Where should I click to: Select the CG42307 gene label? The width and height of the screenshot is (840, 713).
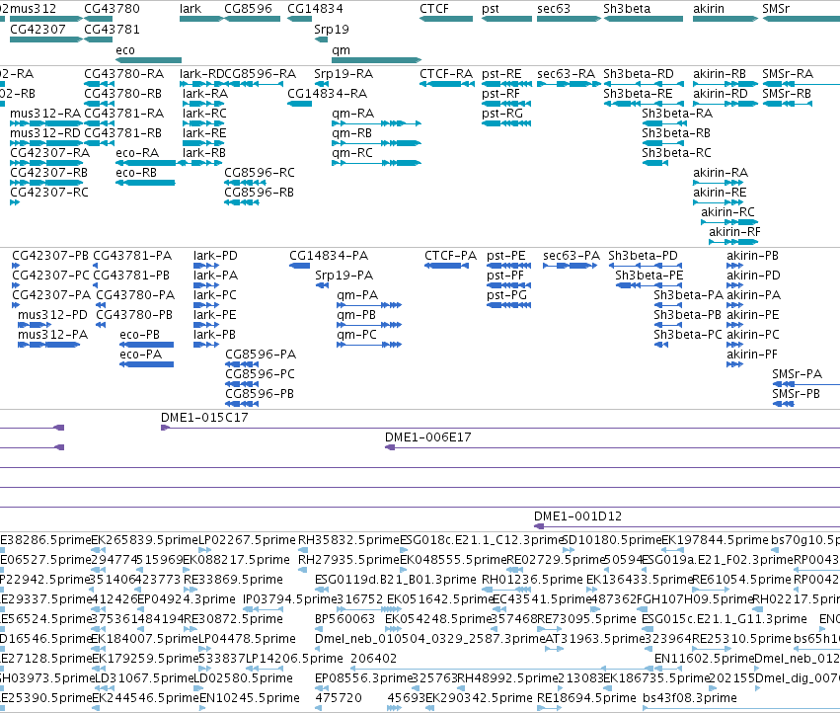pos(38,30)
